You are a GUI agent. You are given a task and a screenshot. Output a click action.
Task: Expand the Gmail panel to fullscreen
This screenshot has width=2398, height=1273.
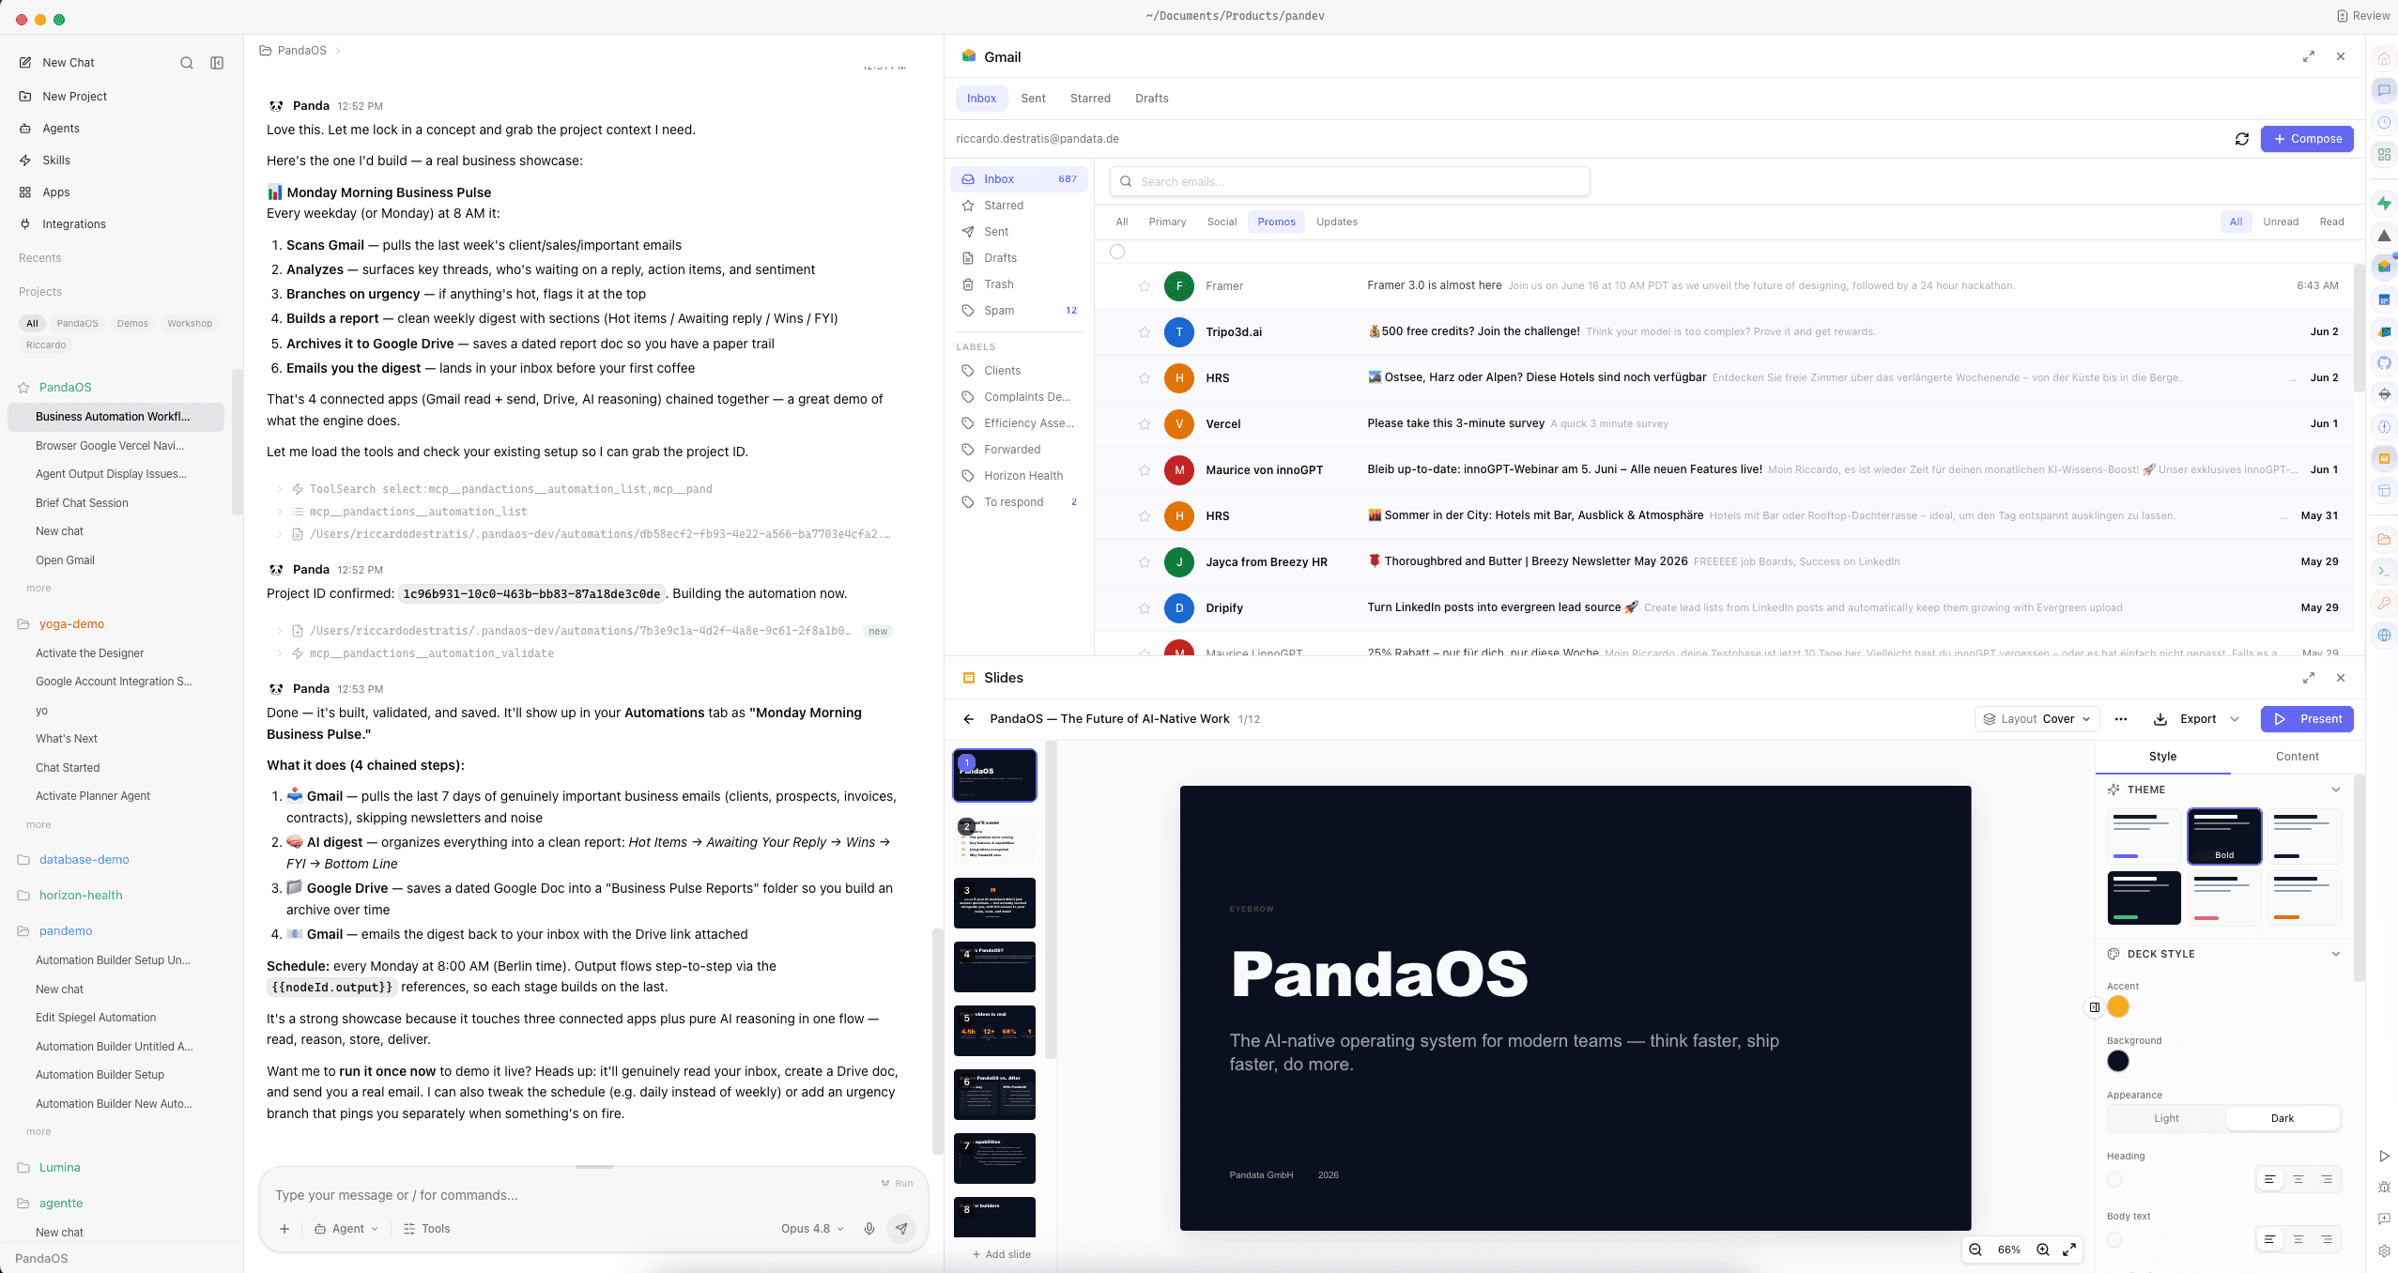2309,57
